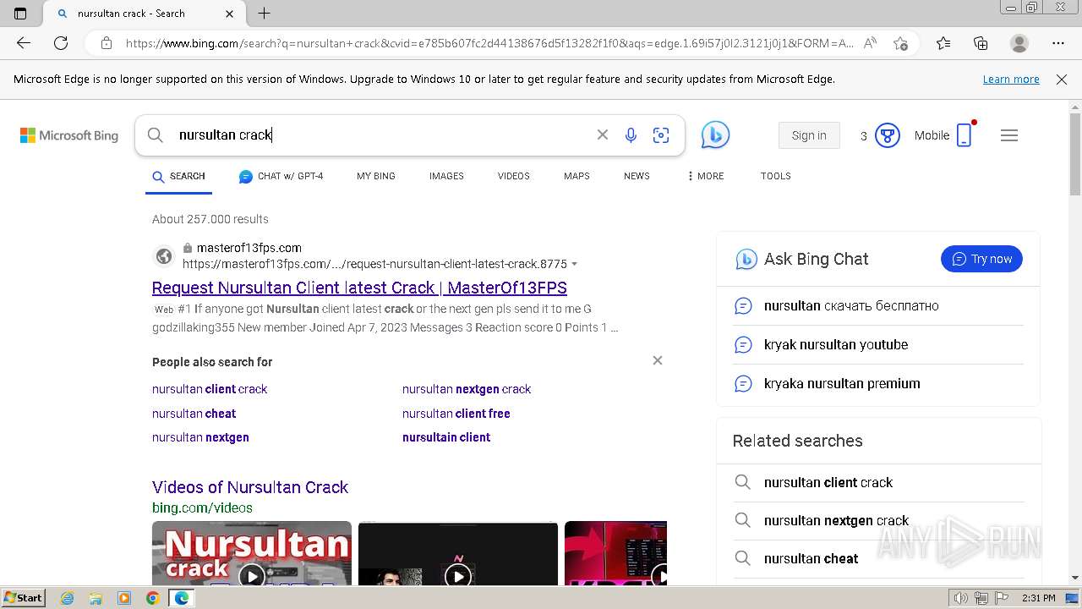This screenshot has height=609, width=1082.
Task: Search using microphone voice icon
Action: (x=631, y=135)
